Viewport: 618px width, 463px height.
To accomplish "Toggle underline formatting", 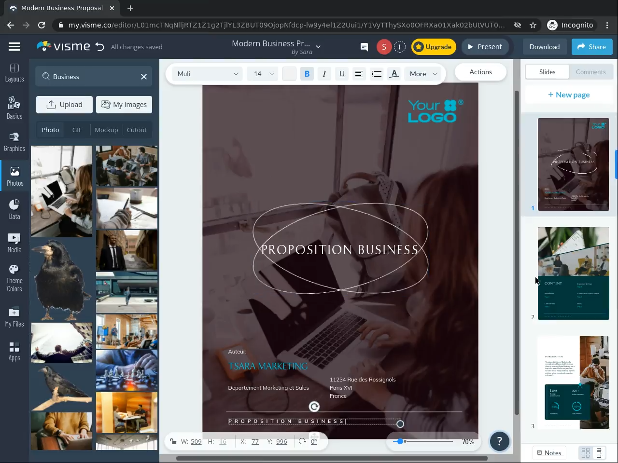I will [342, 74].
